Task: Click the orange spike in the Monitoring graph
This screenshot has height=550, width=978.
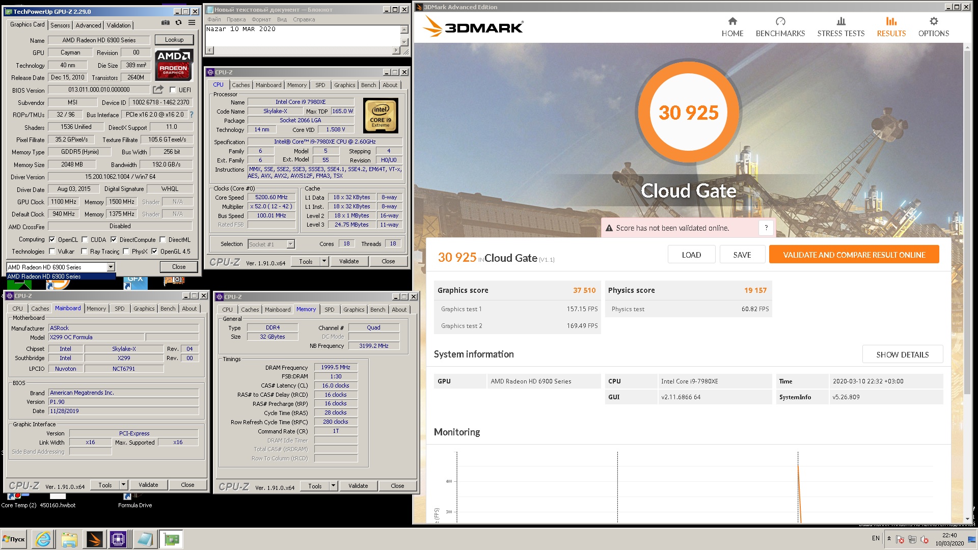Action: click(x=799, y=493)
